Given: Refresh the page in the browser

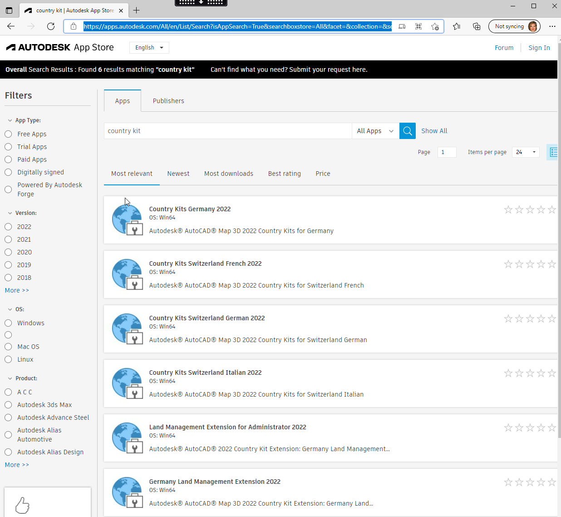Looking at the screenshot, I should pyautogui.click(x=51, y=26).
